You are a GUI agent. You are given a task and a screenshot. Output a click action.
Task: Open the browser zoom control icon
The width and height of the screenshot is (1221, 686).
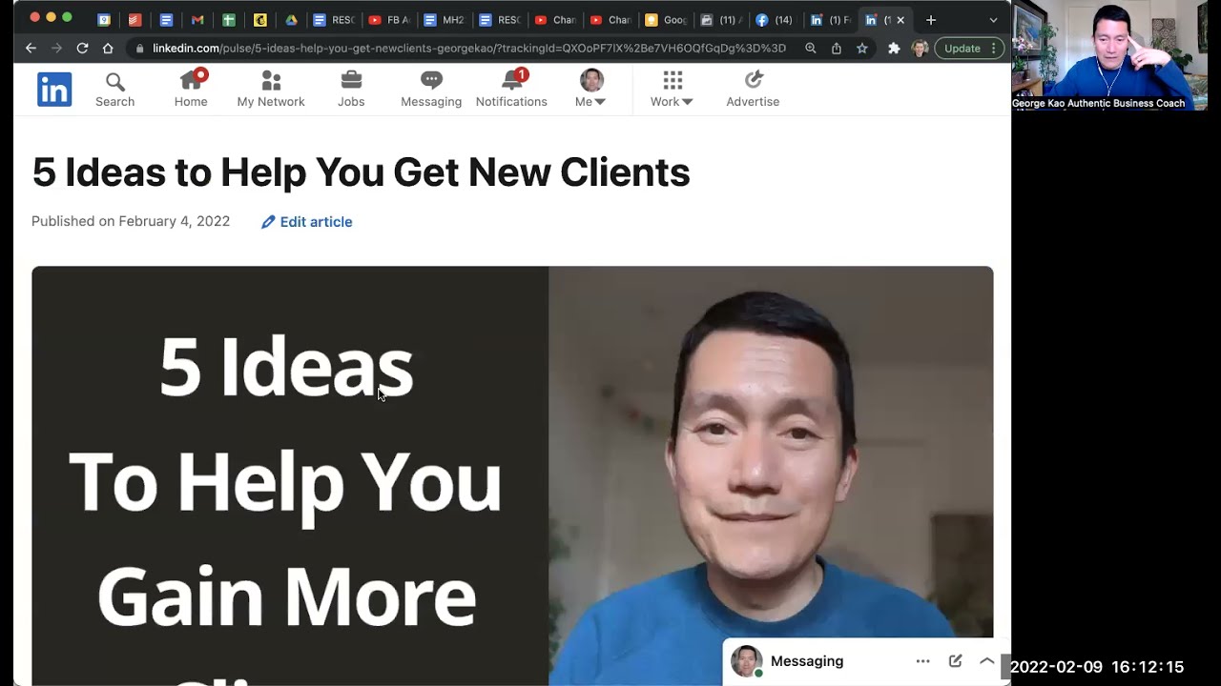(x=811, y=48)
